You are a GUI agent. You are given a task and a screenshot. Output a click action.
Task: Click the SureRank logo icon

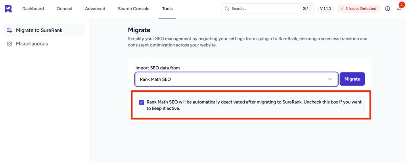pos(8,9)
